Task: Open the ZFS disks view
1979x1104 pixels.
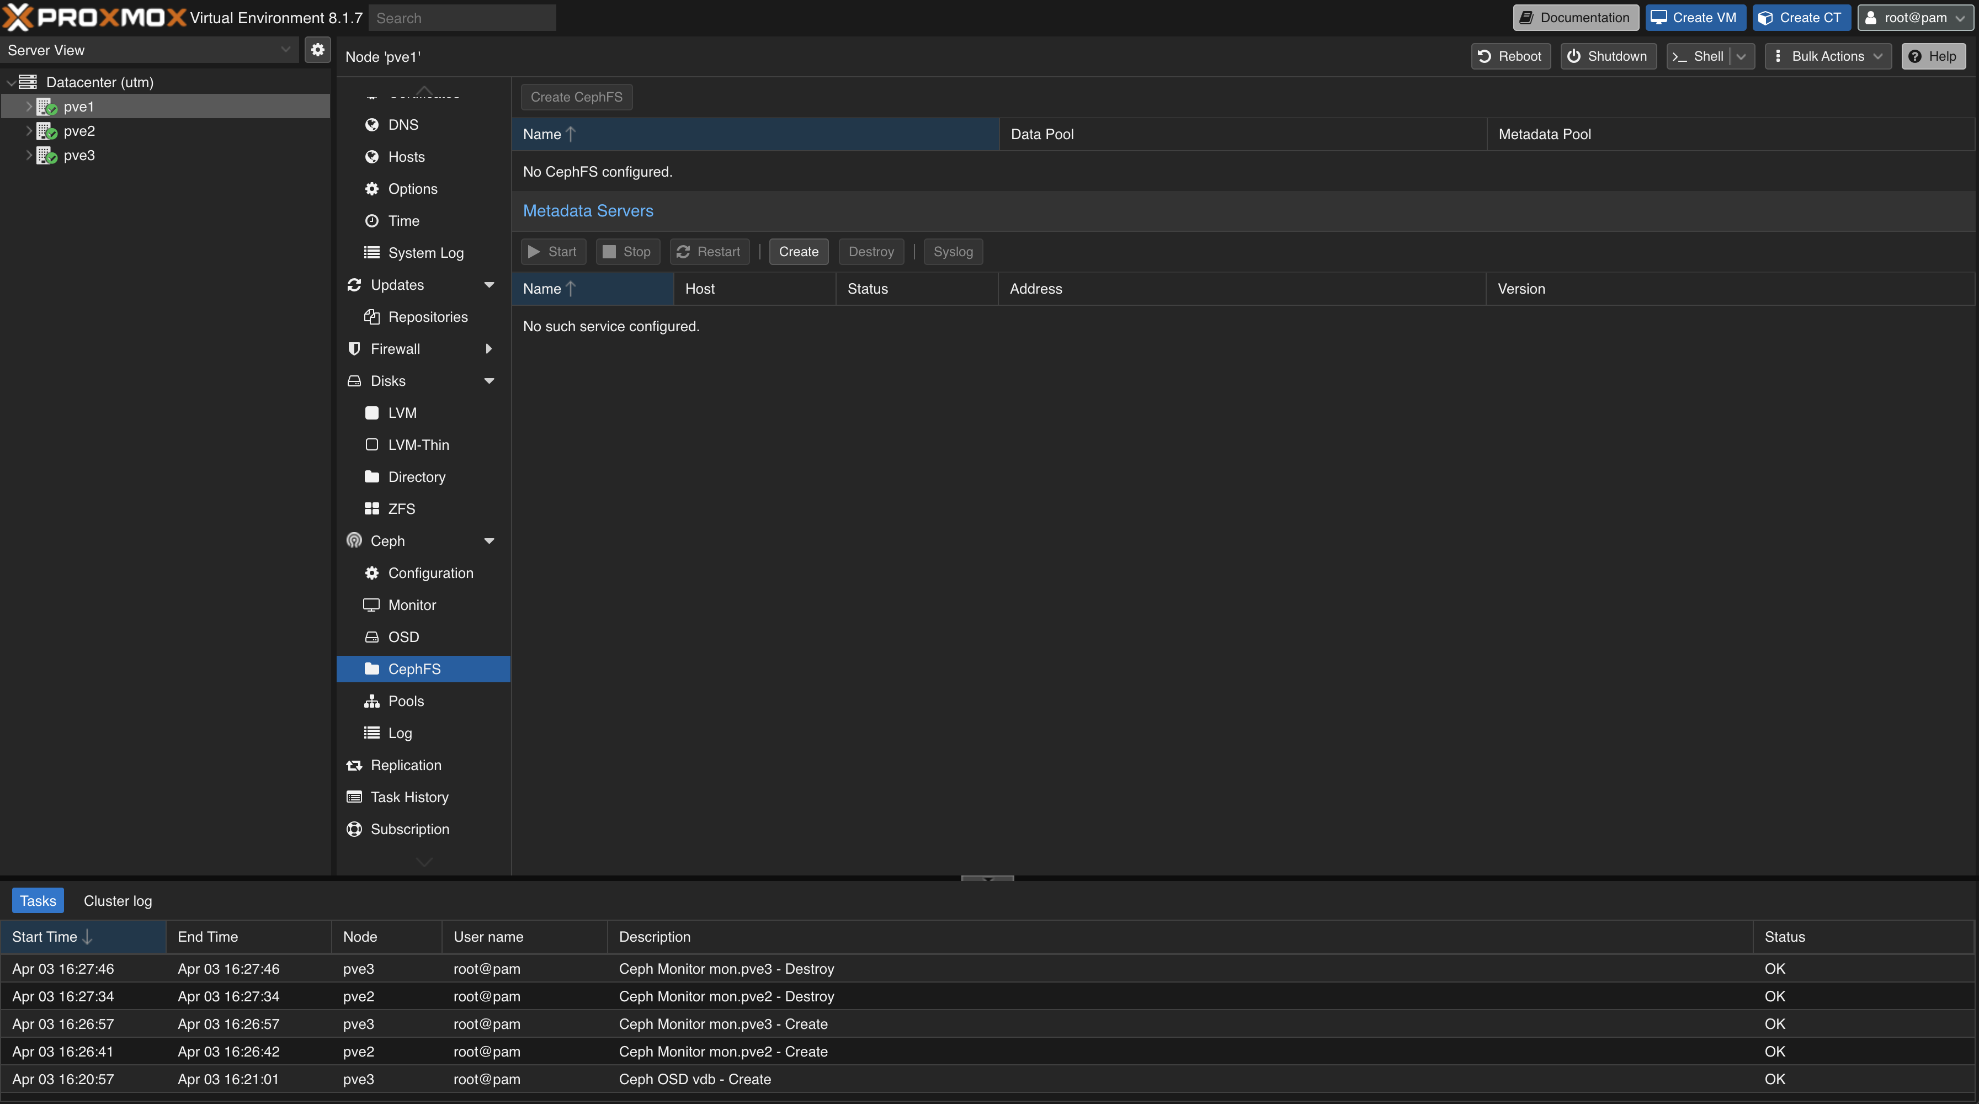Action: [401, 508]
